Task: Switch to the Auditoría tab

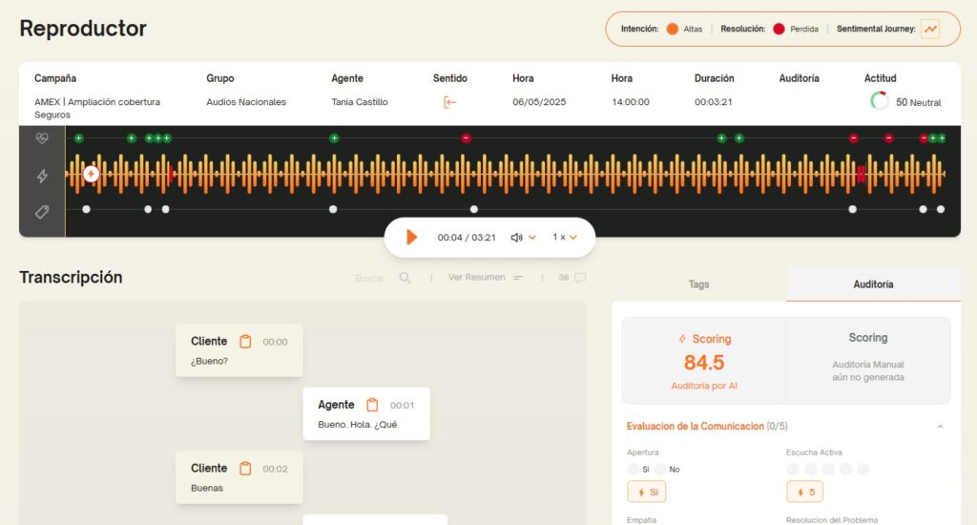Action: point(873,284)
